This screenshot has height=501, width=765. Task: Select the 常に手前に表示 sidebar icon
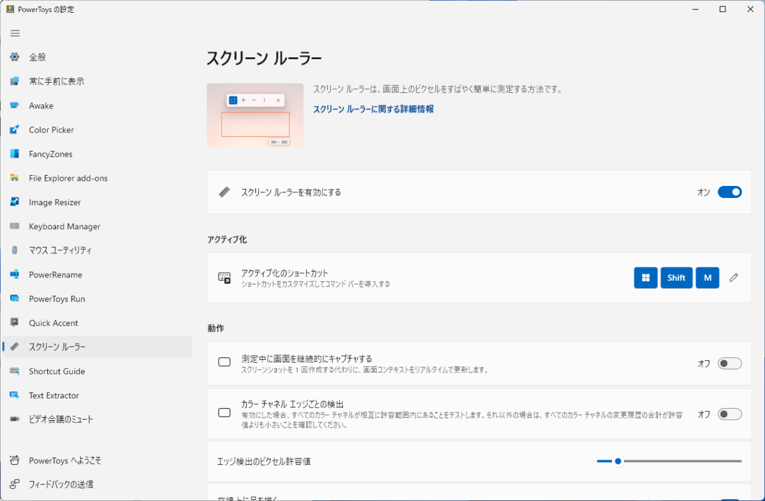click(15, 81)
